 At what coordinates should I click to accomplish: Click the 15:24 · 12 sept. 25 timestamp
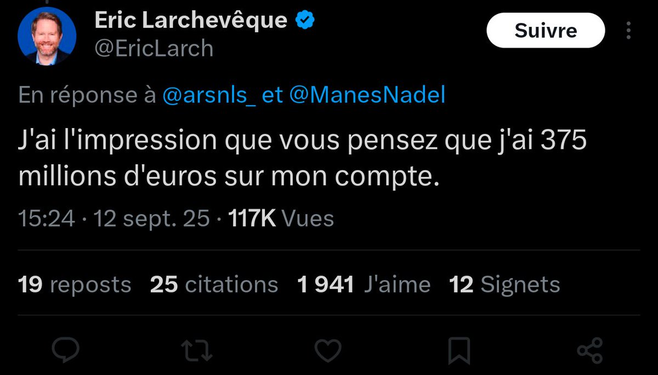click(x=114, y=219)
